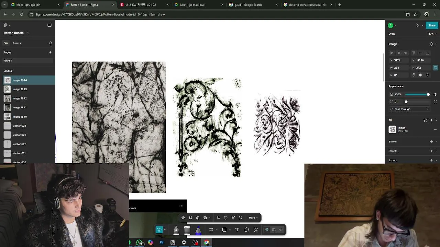Screen dimensions: 440x247
Task: Add a stroke with plus button
Action: click(x=432, y=142)
